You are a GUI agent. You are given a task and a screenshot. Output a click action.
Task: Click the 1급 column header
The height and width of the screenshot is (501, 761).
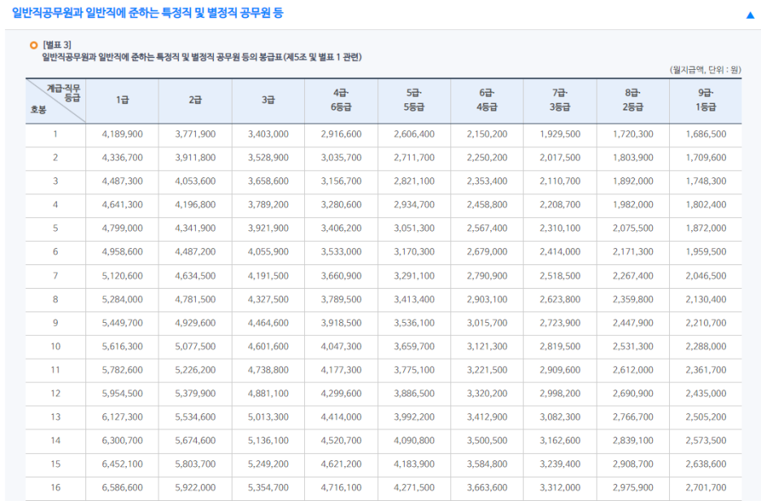pyautogui.click(x=122, y=101)
